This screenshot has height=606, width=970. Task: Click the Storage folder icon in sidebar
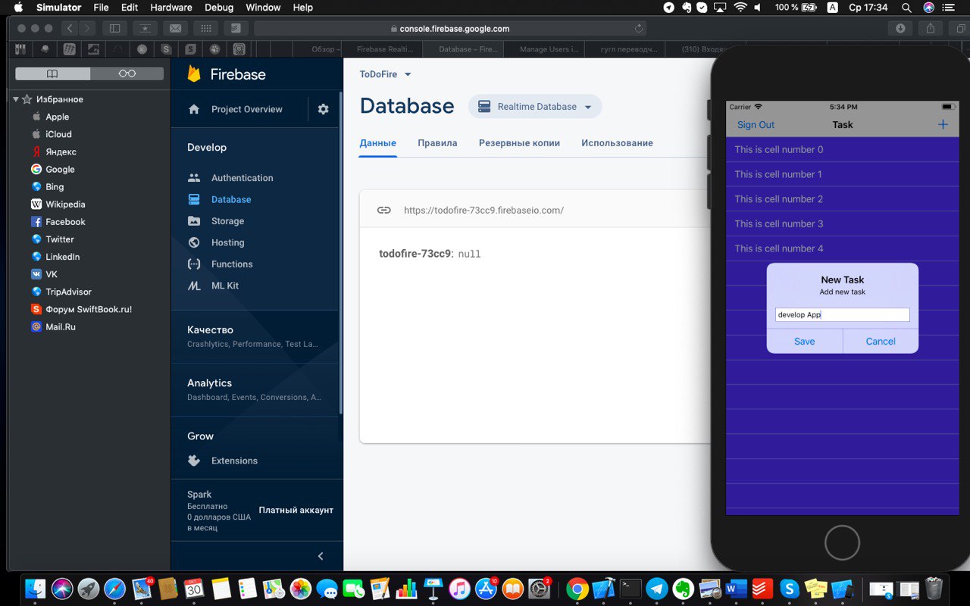[x=194, y=221]
